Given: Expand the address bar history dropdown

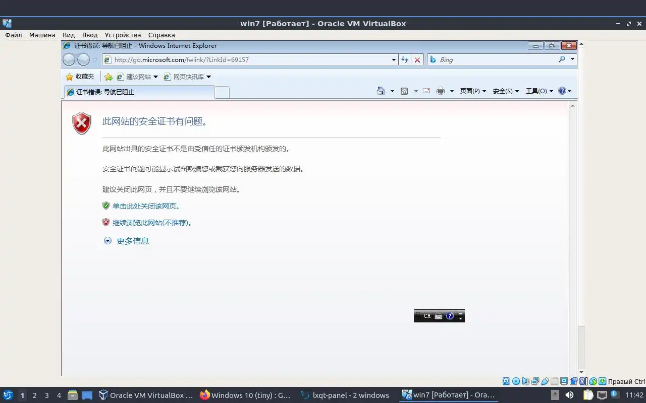Looking at the screenshot, I should coord(394,59).
